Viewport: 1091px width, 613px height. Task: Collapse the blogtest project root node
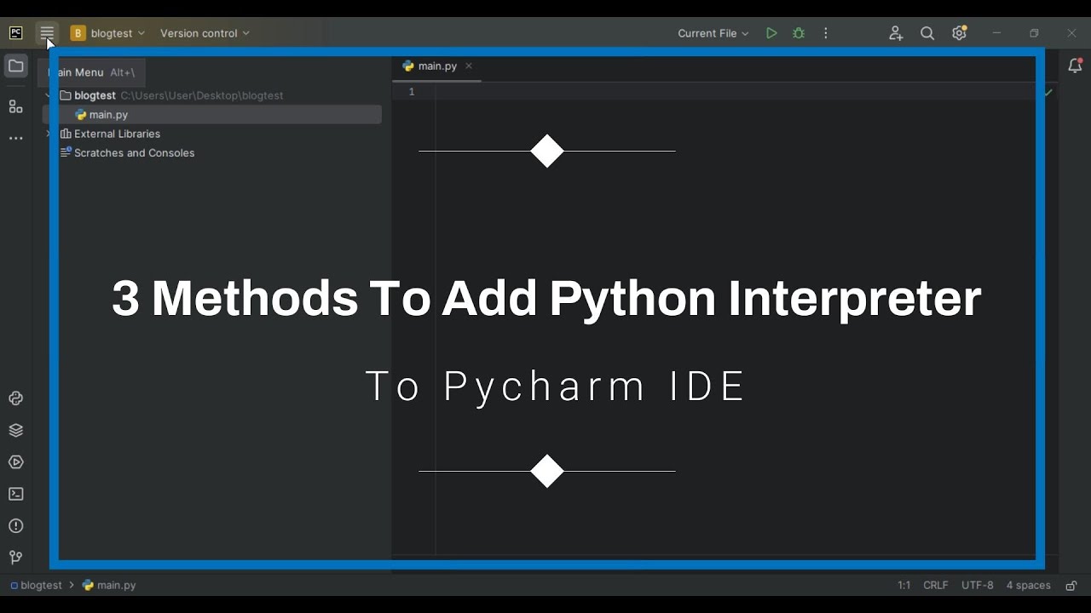[48, 95]
